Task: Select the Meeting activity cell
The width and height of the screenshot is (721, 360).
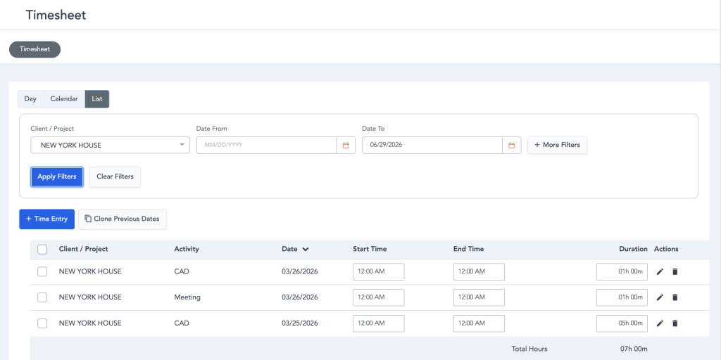Action: pos(187,297)
